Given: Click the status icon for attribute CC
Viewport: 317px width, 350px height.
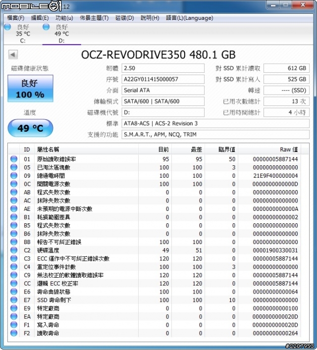Looking at the screenshot, I should click(x=14, y=283).
